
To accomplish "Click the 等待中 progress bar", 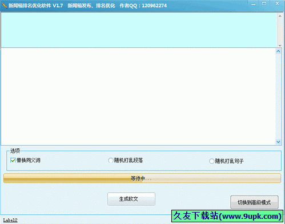I will (142, 178).
